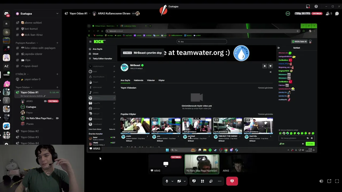Open the Discord inbox icon in the title bar

coord(308,6)
